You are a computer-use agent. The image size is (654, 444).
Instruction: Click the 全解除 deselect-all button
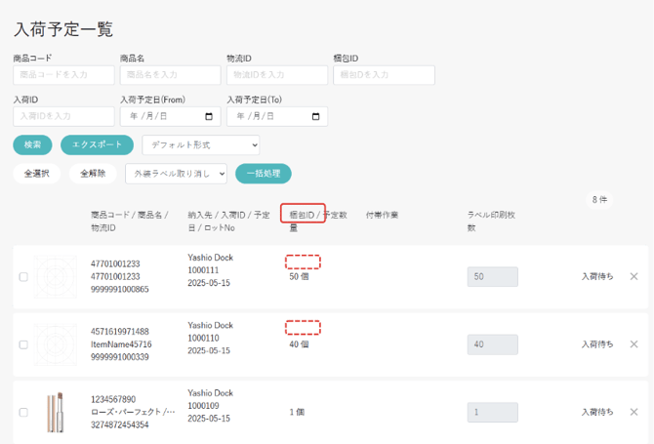[x=93, y=174]
